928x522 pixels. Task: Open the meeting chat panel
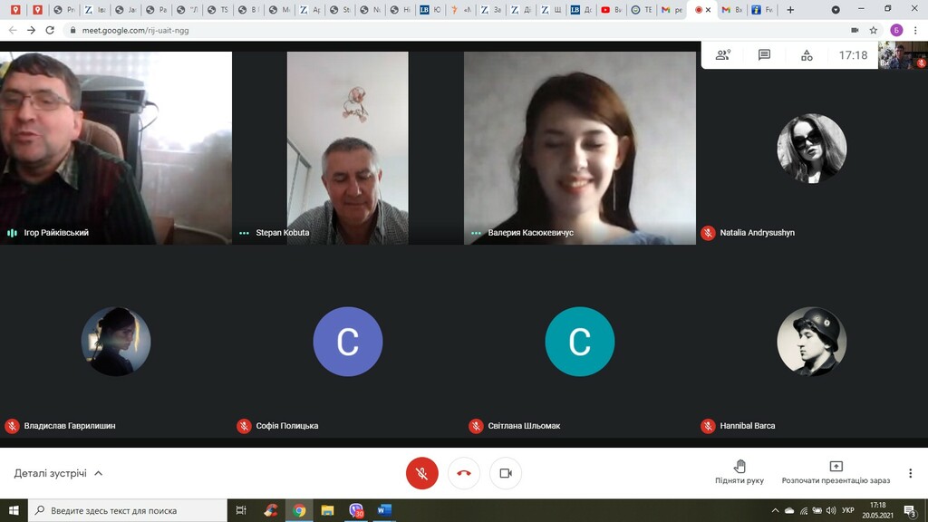(x=764, y=55)
